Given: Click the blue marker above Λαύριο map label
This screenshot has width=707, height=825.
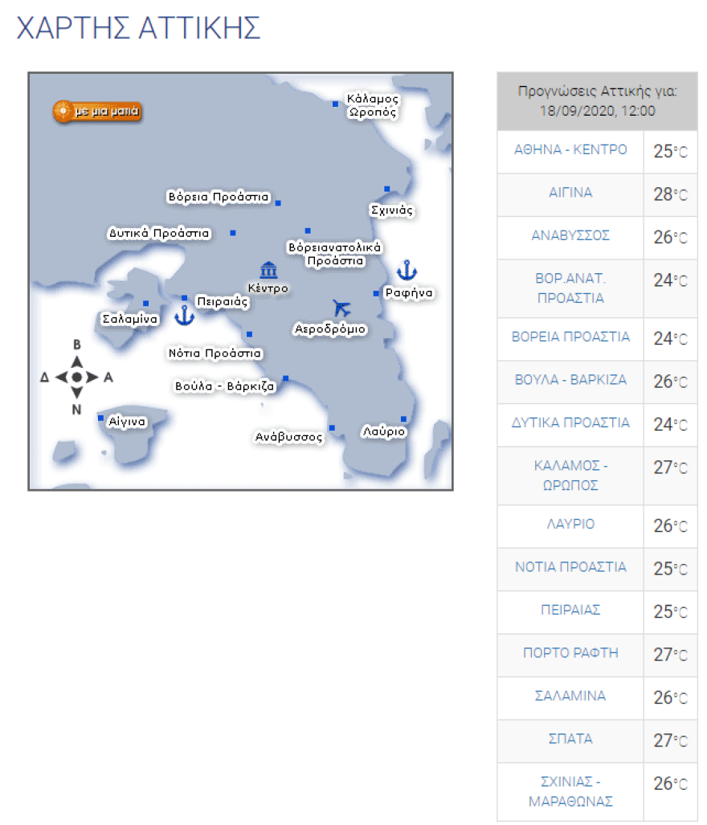Looking at the screenshot, I should pos(403,419).
